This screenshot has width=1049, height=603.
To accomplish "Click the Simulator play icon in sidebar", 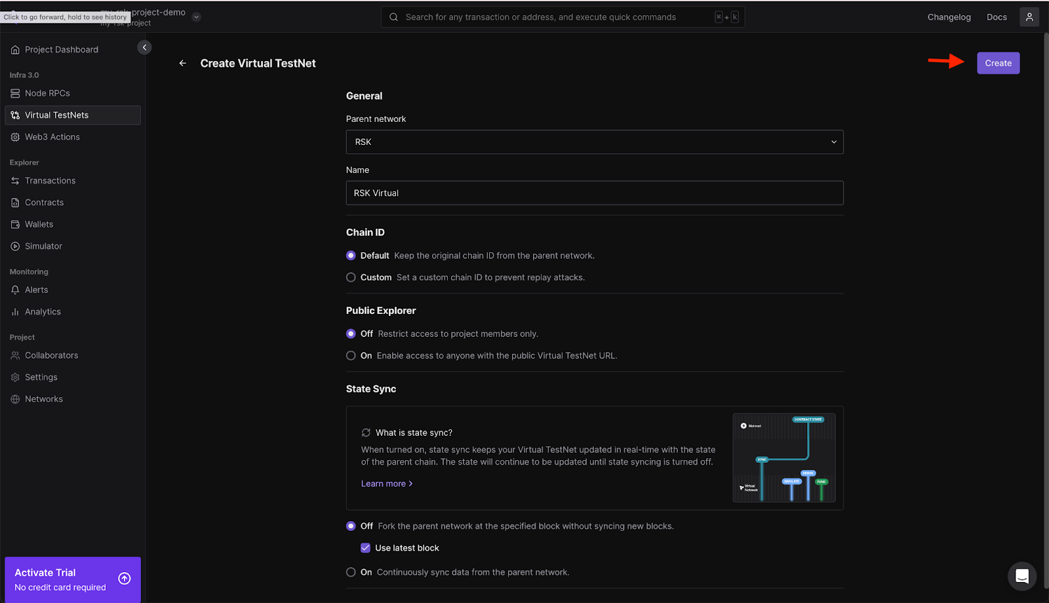I will click(x=15, y=246).
